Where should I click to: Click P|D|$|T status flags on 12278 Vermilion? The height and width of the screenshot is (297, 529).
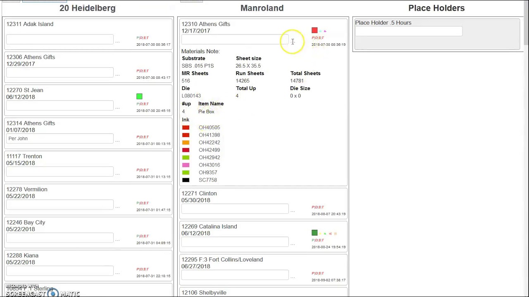click(x=143, y=203)
